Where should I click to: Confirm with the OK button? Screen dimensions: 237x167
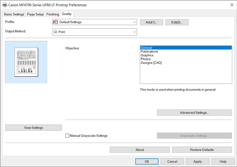point(147,162)
